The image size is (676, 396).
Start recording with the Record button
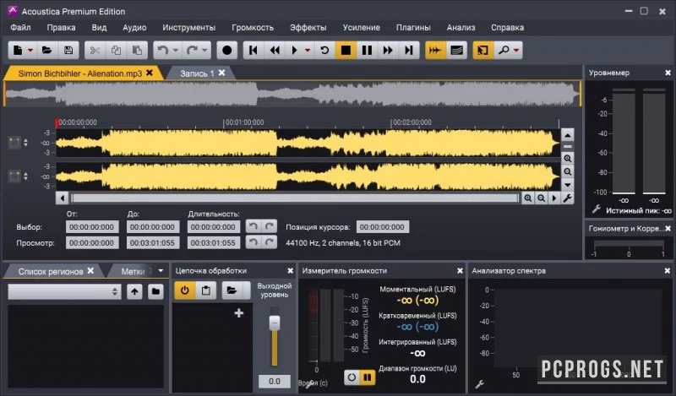pyautogui.click(x=226, y=50)
